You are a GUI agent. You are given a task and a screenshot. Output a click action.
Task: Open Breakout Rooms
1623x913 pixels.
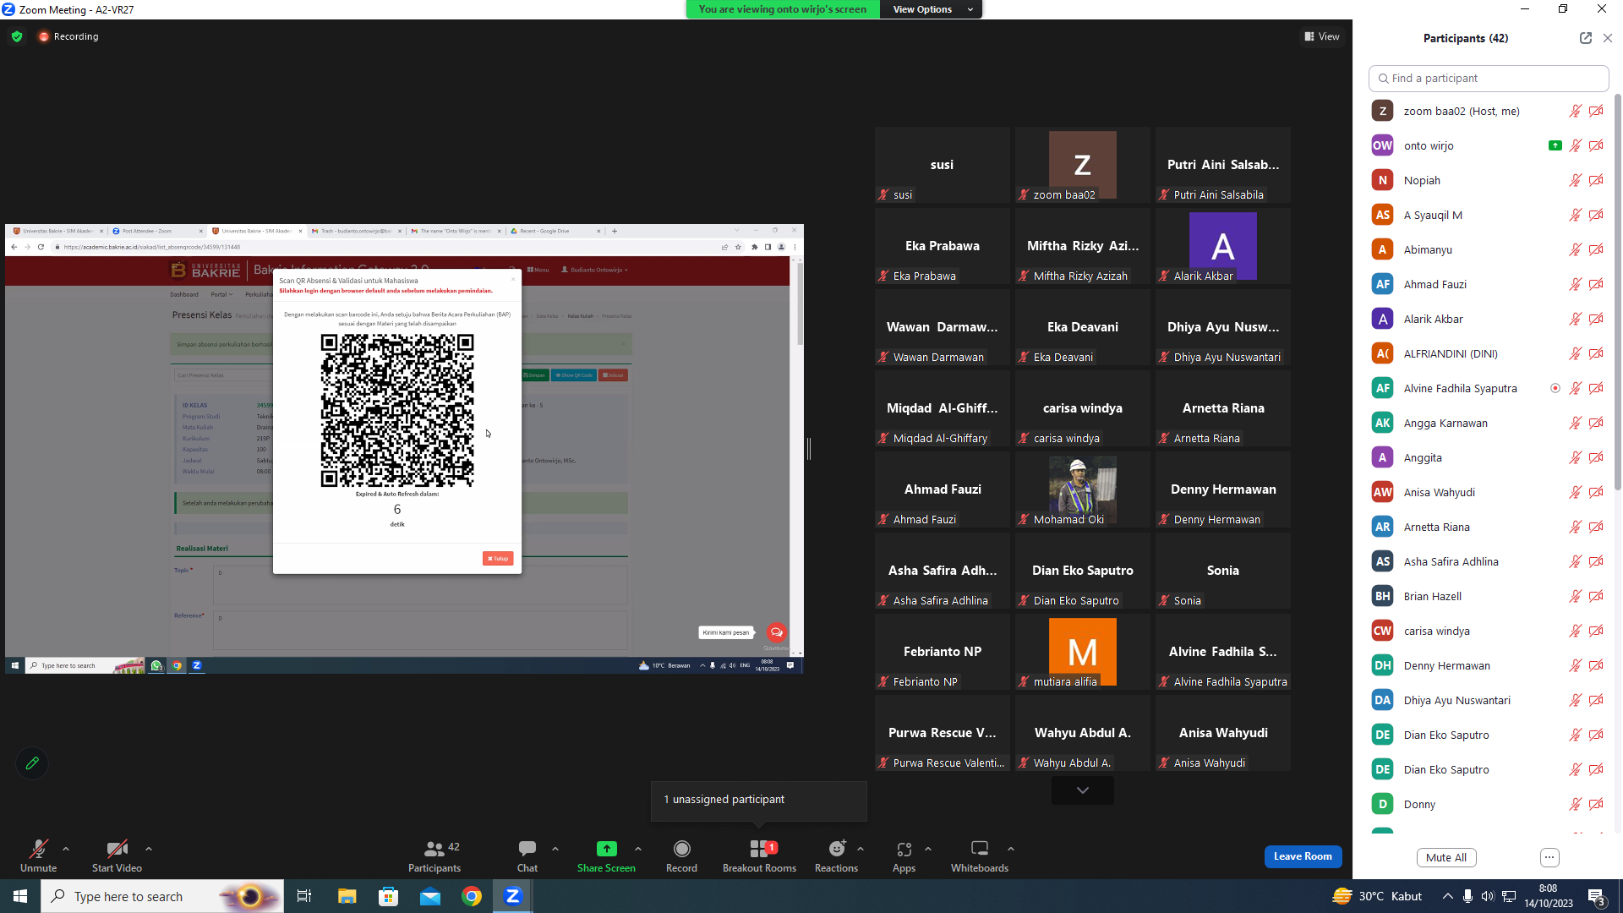(759, 856)
